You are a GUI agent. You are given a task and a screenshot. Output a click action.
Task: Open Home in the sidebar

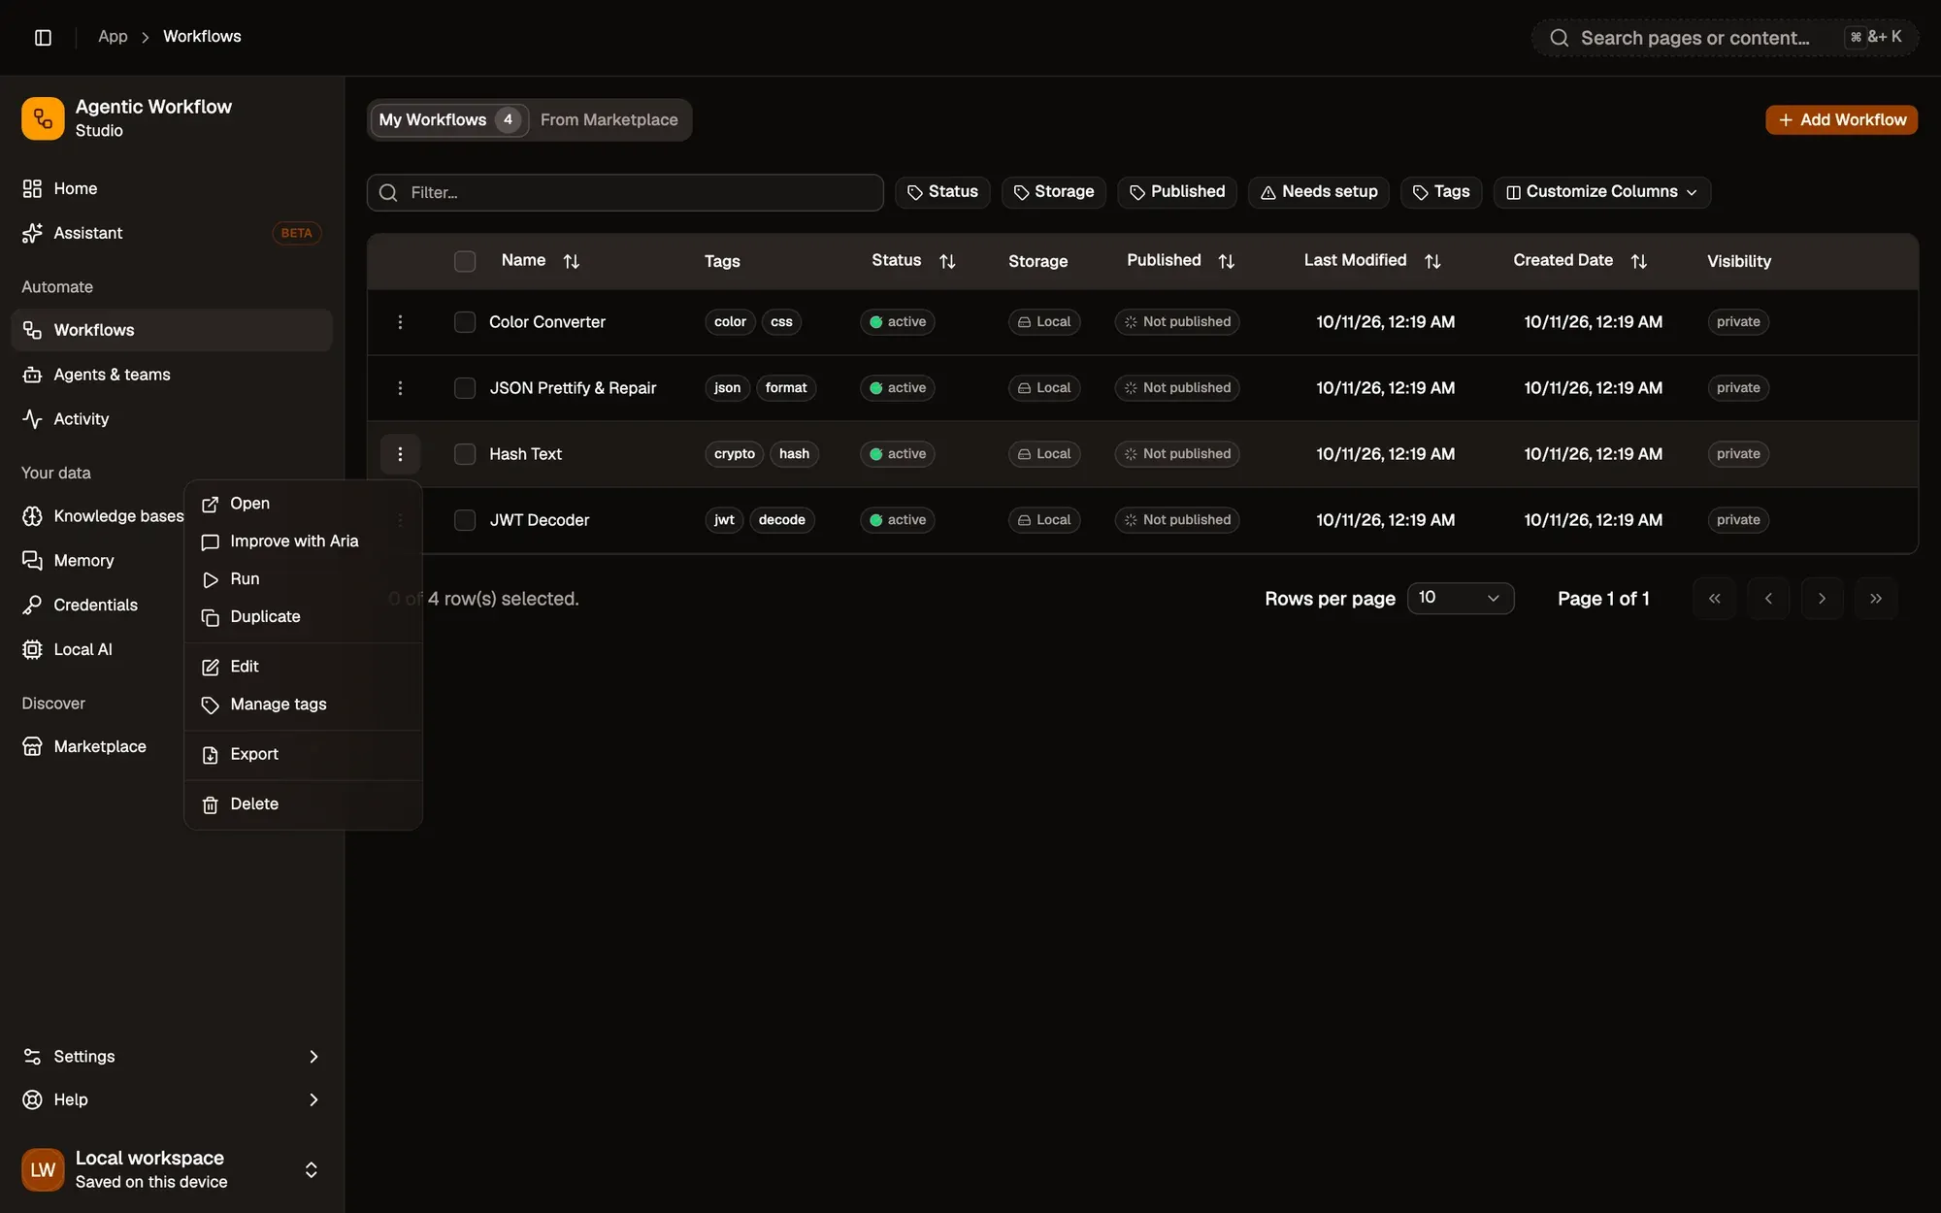click(172, 188)
